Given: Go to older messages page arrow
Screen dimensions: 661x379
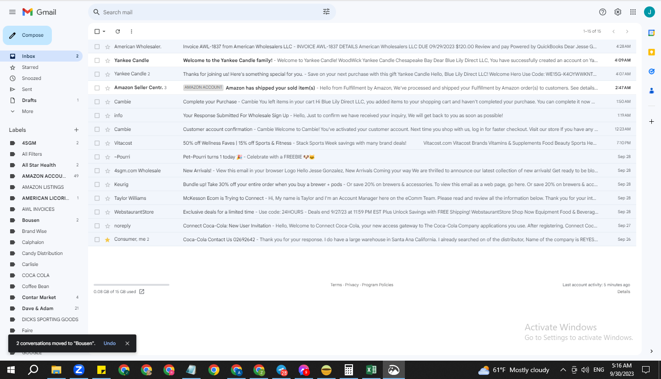Looking at the screenshot, I should pos(627,31).
